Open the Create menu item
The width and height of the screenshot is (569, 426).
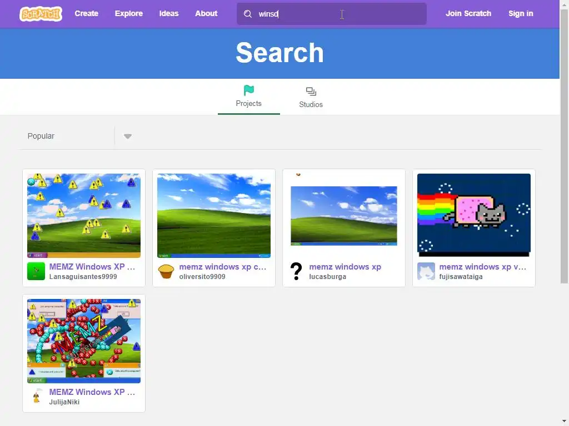pyautogui.click(x=86, y=13)
